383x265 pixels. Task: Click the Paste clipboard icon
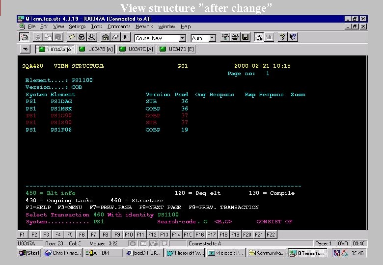pos(58,37)
